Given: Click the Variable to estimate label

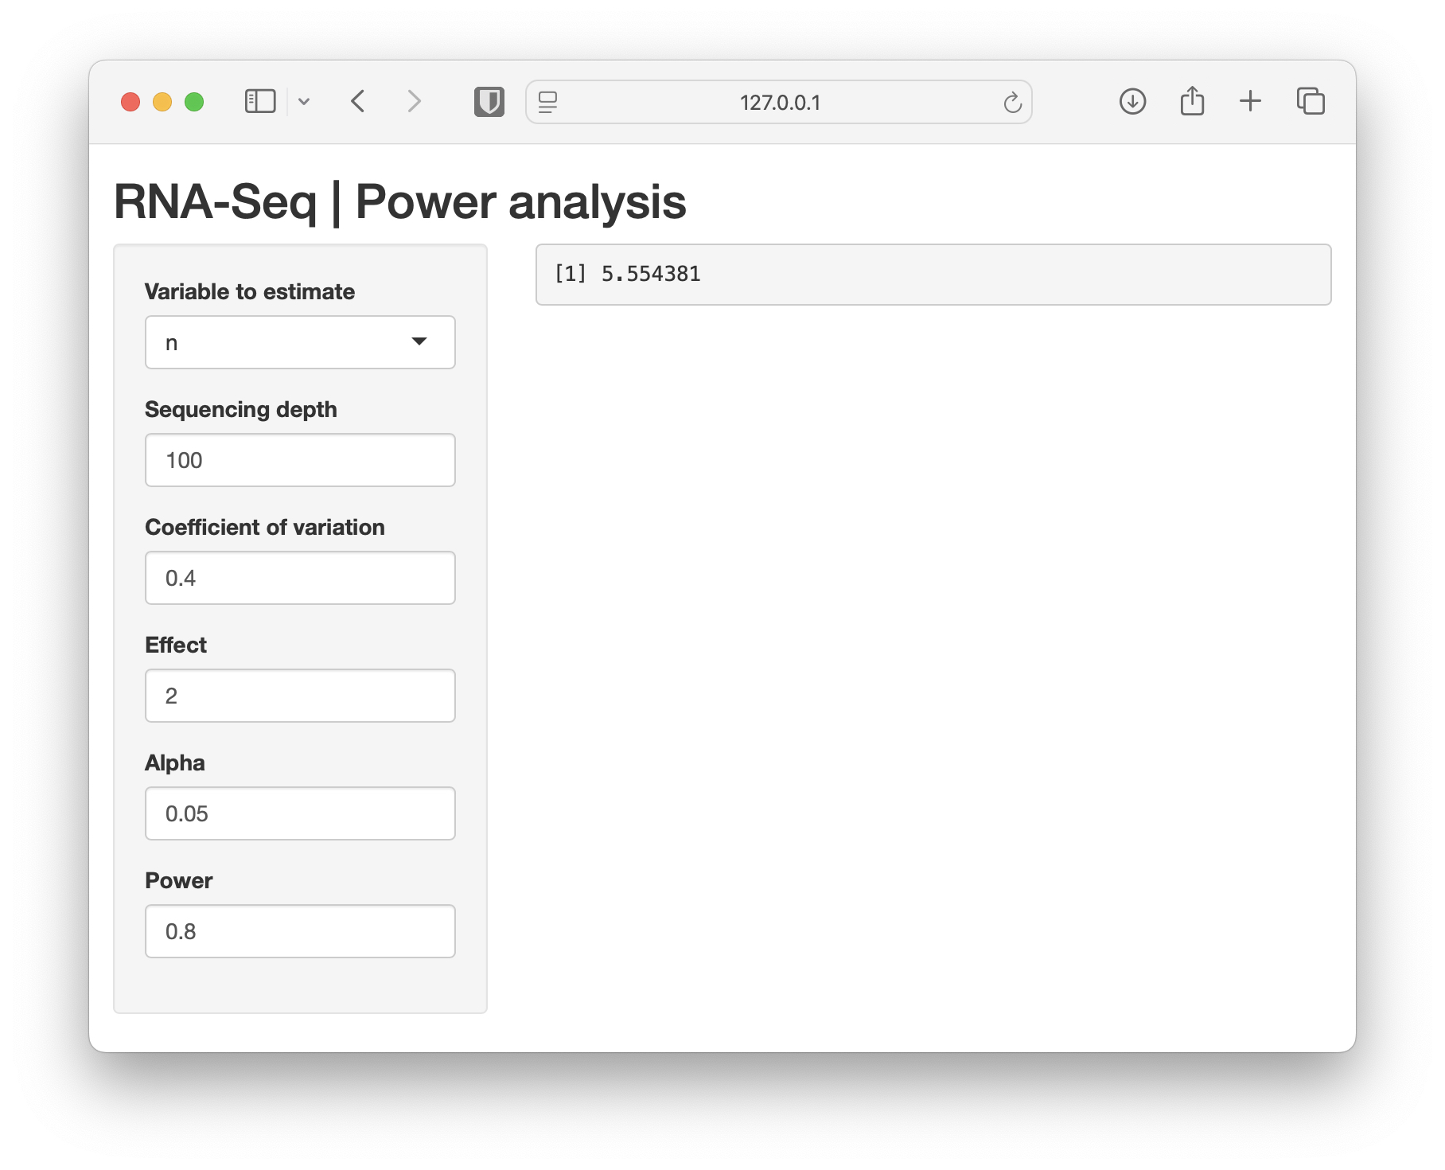Looking at the screenshot, I should 250,291.
